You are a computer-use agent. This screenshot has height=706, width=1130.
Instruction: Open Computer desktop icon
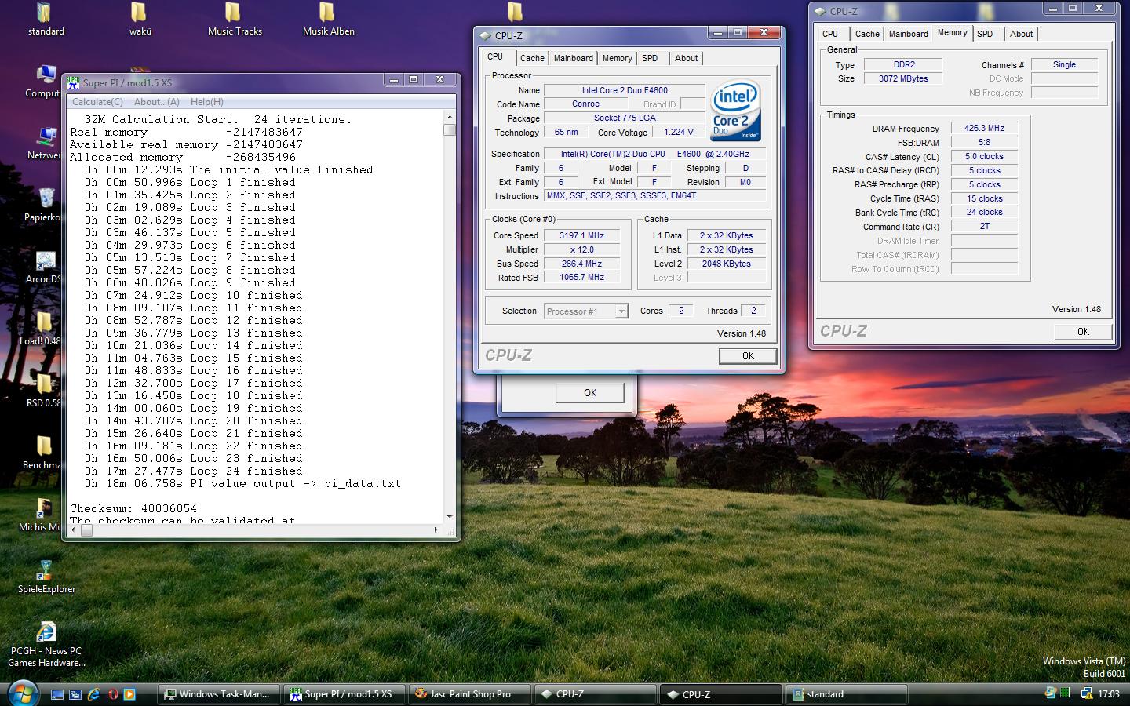tap(44, 82)
